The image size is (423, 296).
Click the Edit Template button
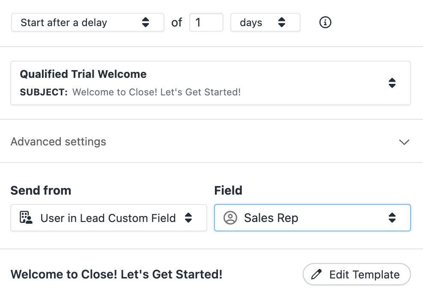pos(357,274)
